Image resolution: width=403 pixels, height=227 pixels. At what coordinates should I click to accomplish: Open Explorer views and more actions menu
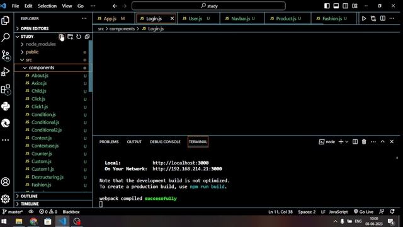click(x=84, y=18)
